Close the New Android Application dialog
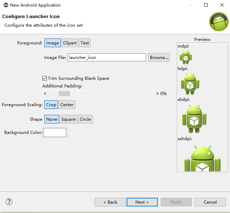230x213 pixels. 222,5
